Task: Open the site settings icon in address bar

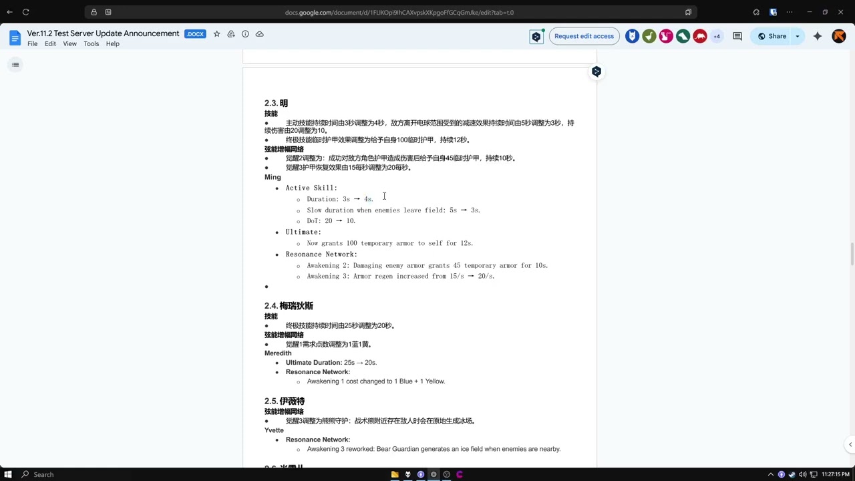Action: click(108, 12)
